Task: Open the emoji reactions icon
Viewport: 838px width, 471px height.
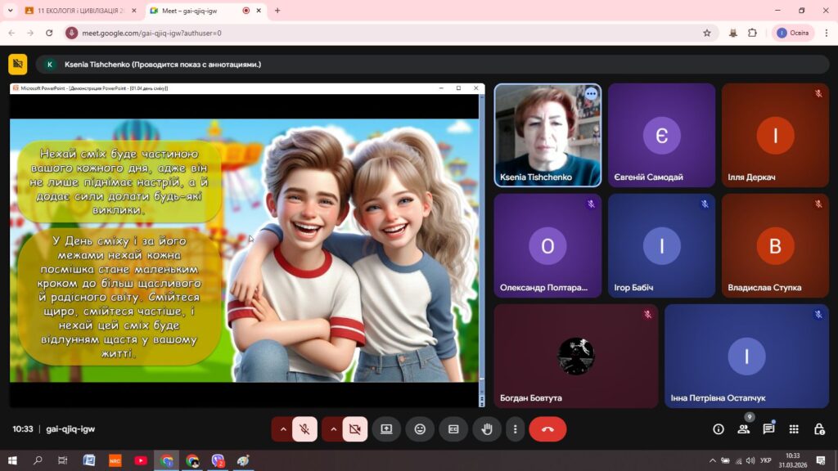Action: 420,429
